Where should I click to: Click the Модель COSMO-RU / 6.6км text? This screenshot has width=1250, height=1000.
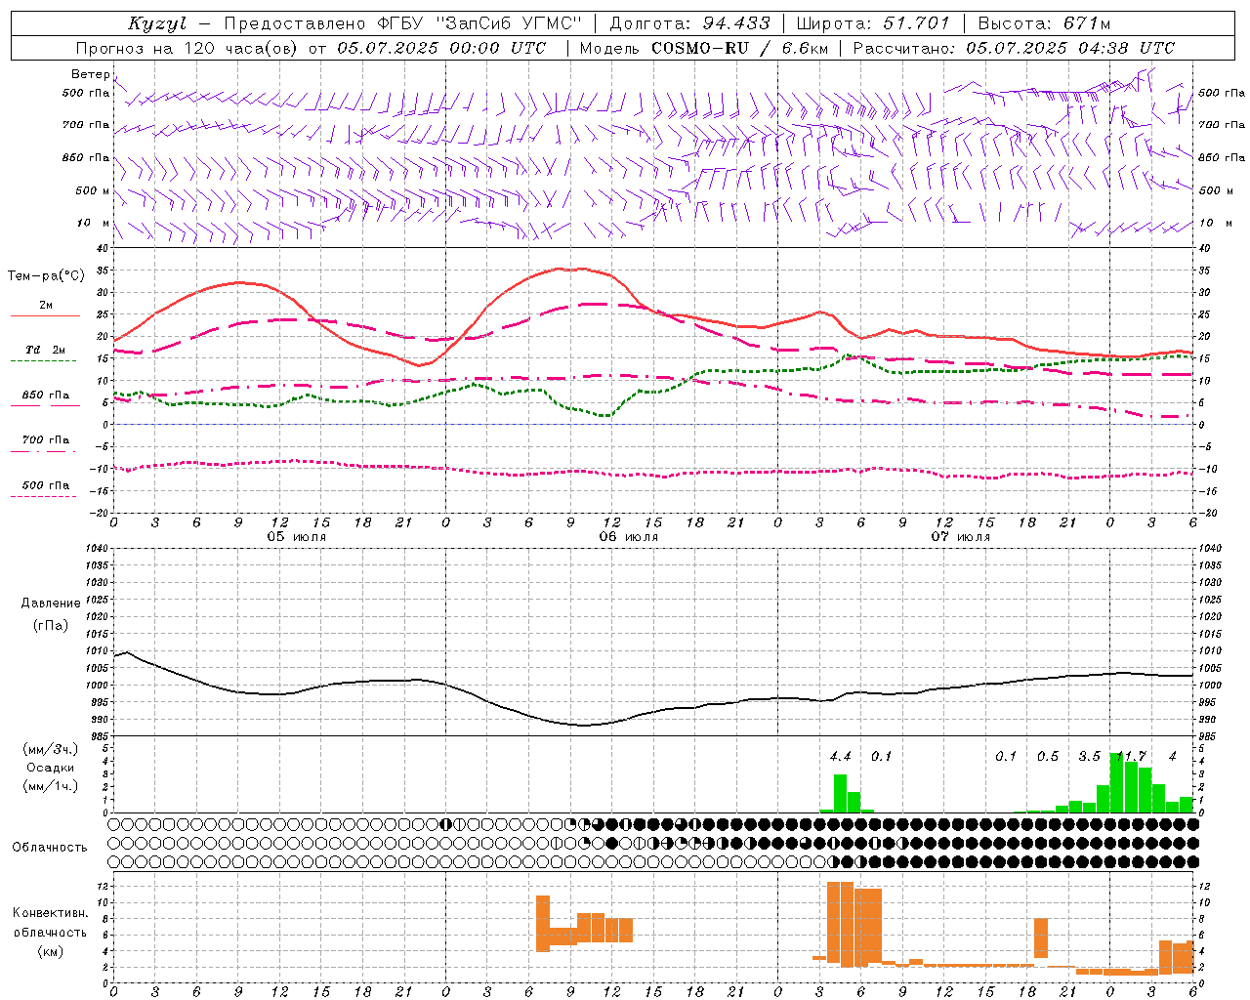pos(704,48)
